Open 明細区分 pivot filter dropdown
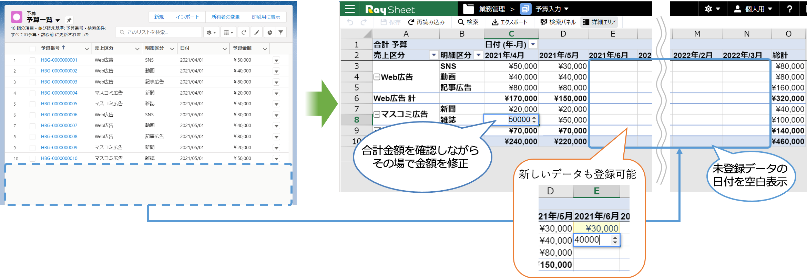 [x=478, y=55]
